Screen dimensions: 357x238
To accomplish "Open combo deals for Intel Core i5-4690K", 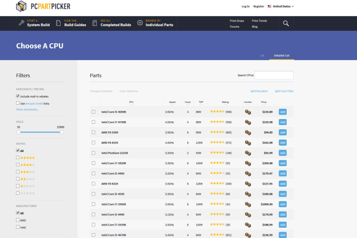I will (248, 112).
